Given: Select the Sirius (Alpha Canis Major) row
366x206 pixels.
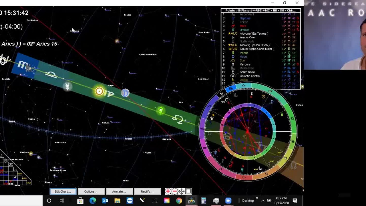Looking at the screenshot, I should (x=260, y=49).
